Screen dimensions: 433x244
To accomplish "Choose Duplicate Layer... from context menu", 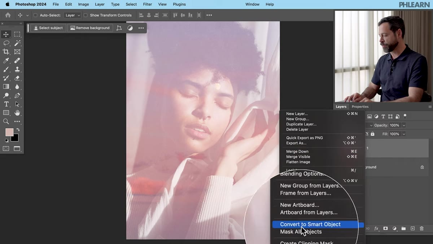I will [301, 124].
